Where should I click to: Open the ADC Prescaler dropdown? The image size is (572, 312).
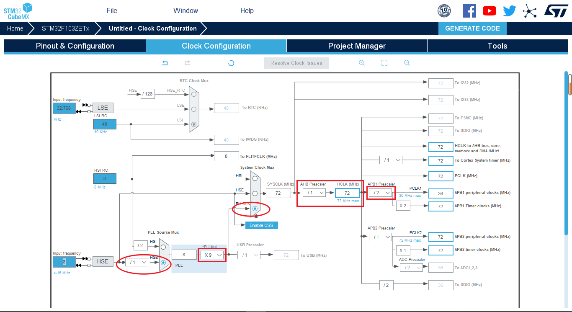[411, 268]
